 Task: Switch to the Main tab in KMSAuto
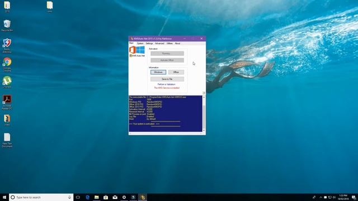click(x=131, y=43)
